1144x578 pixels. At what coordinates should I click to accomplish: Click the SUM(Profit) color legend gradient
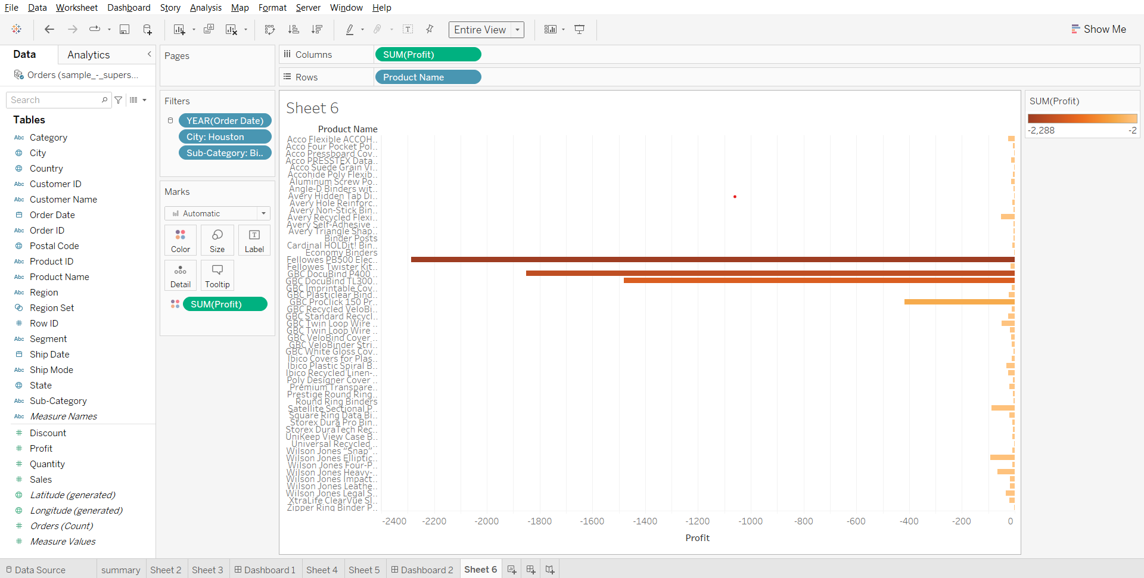[1082, 119]
